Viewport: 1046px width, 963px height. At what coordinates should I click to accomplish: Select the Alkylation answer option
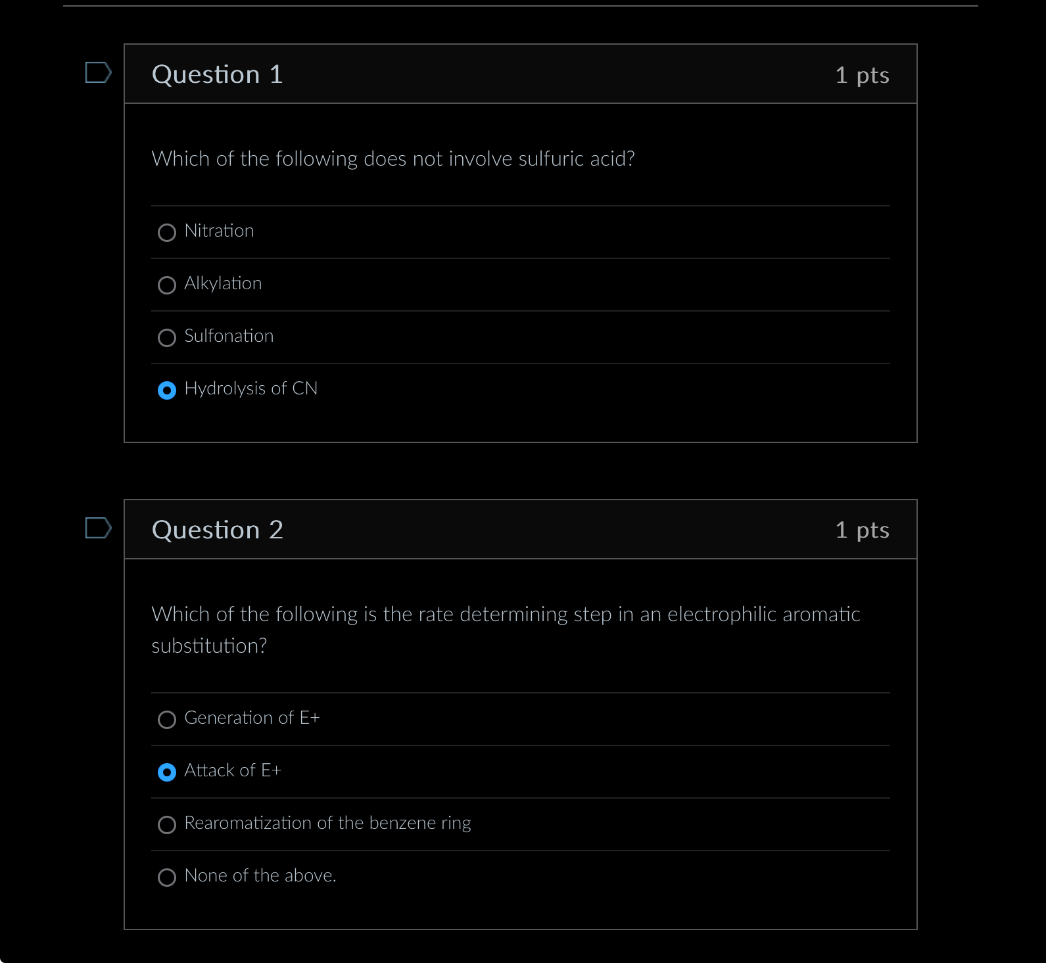pyautogui.click(x=167, y=285)
